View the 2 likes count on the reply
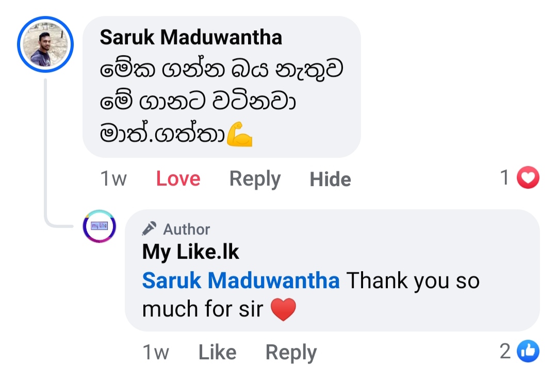Viewport: 557px width, 383px height. [x=505, y=352]
